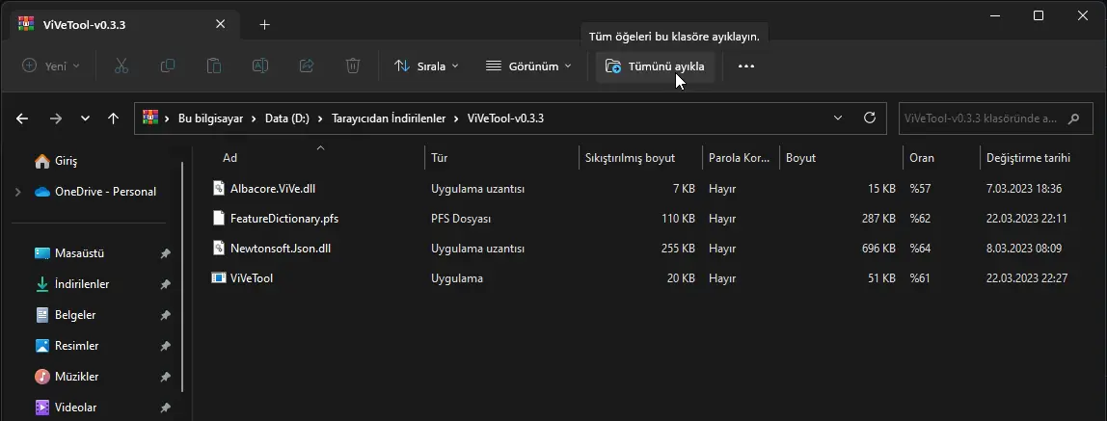The width and height of the screenshot is (1107, 421).
Task: Click the WinRAR icon in address bar
Action: [x=149, y=118]
